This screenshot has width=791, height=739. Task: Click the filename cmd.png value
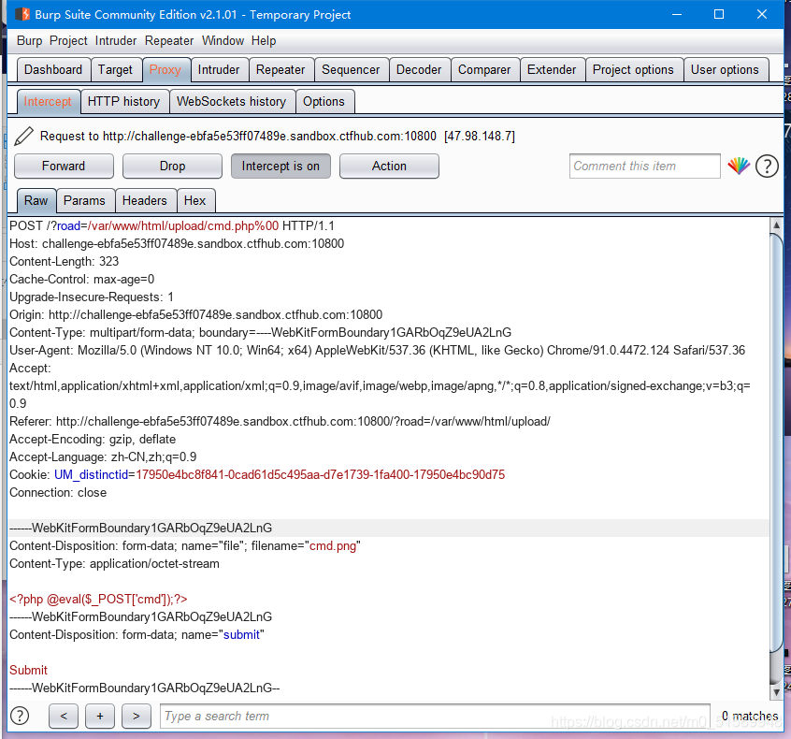[x=333, y=545]
